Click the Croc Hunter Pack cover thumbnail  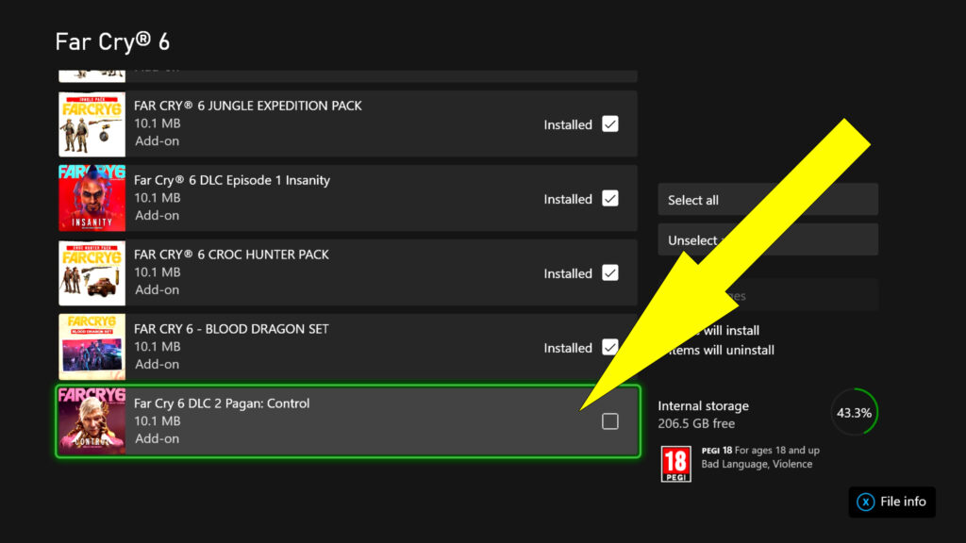[x=92, y=272]
